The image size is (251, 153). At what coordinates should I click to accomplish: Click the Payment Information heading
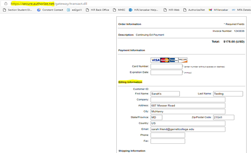132,50
